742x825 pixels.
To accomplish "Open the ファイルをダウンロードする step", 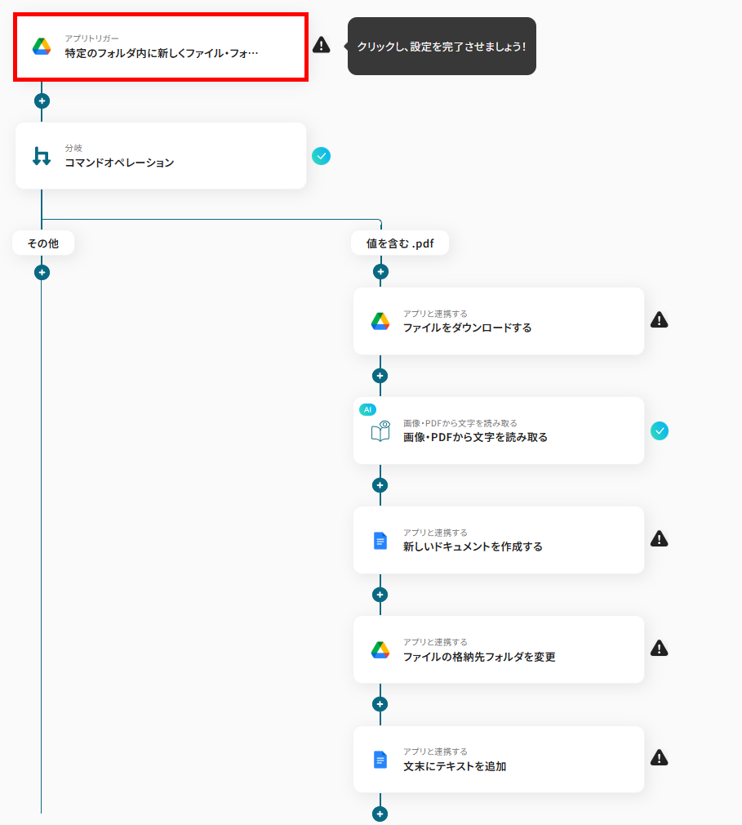I will [499, 321].
